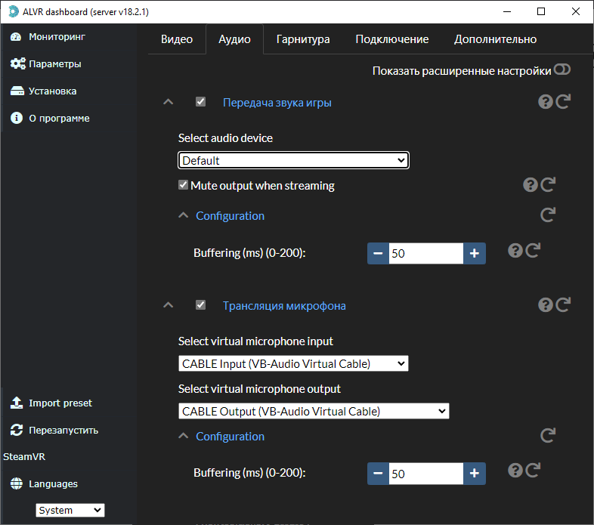
Task: Open the Подключение tab
Action: (392, 39)
